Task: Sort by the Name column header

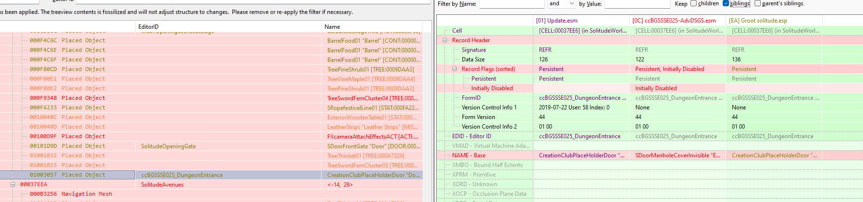Action: click(372, 27)
